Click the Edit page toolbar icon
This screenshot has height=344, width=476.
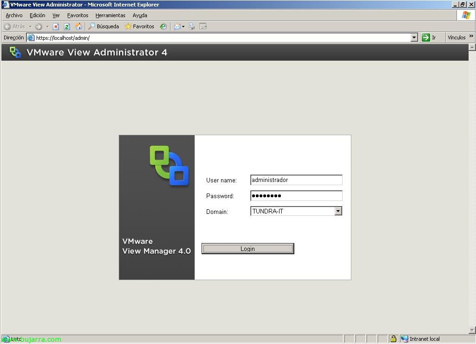[x=203, y=27]
